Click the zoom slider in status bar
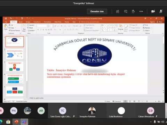Screen dimensions: 167x125 tap(149, 101)
